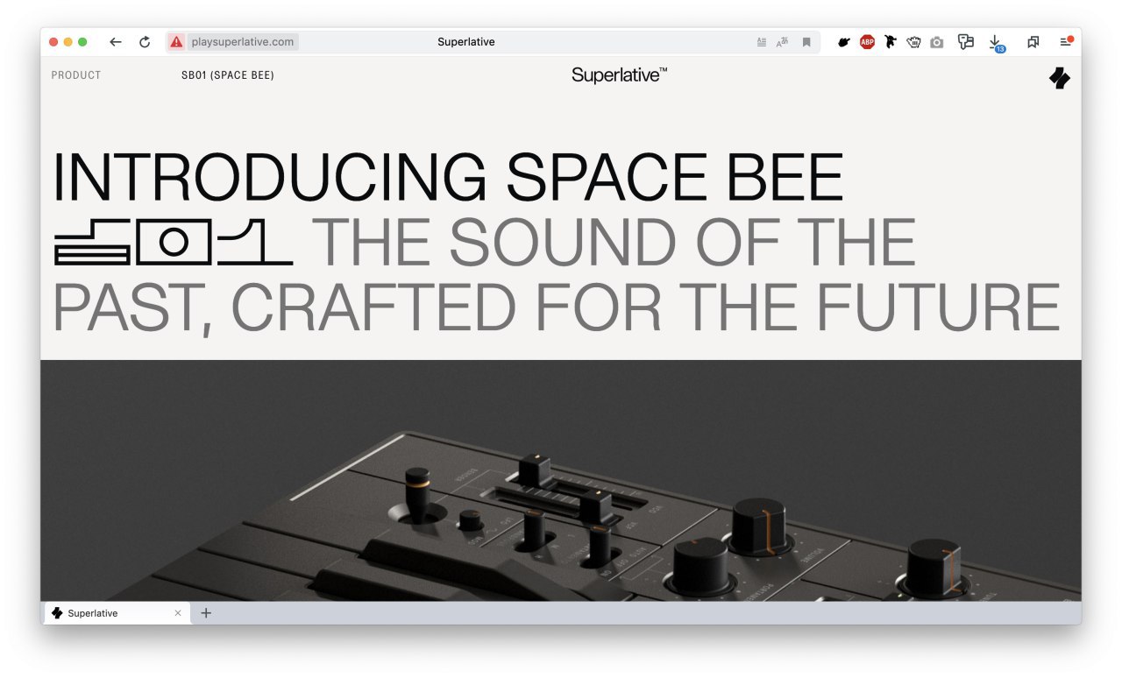
Task: Click the black ninja figure extension icon
Action: [x=891, y=42]
